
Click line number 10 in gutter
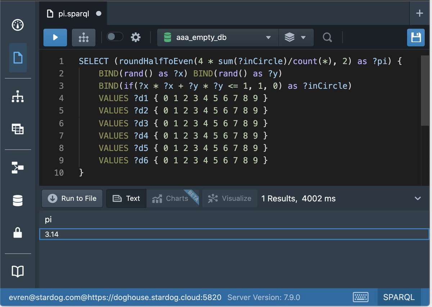(x=59, y=173)
